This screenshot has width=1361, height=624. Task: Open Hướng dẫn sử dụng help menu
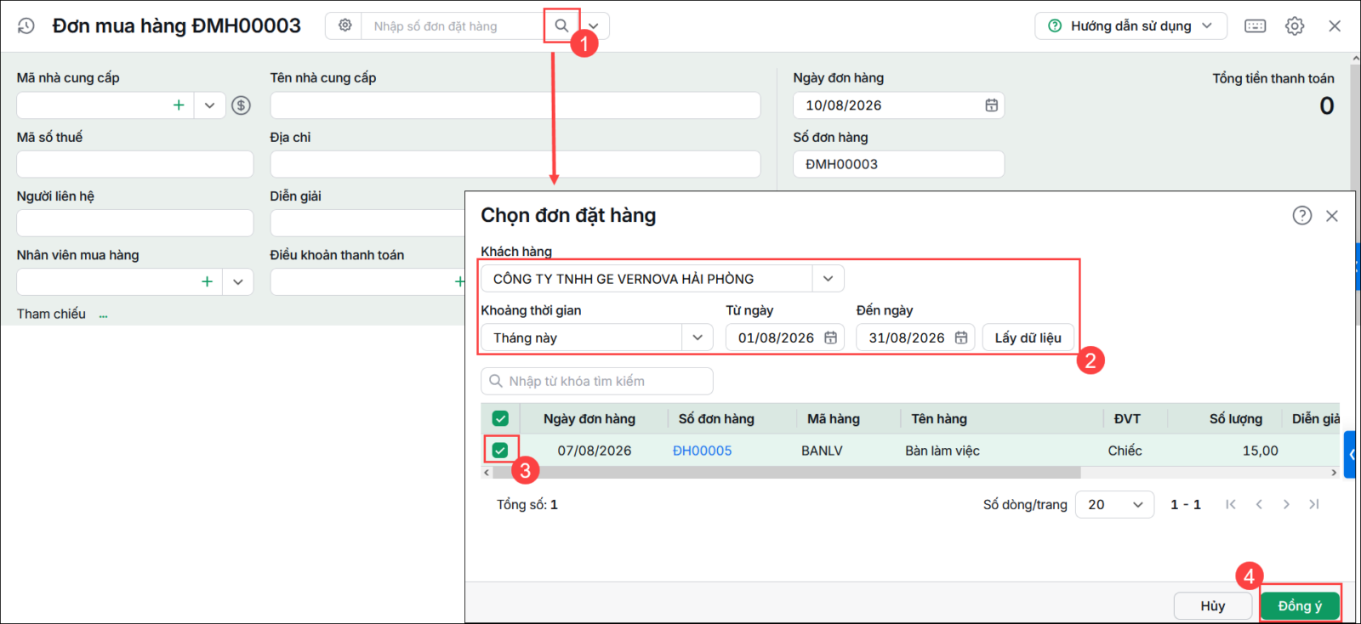[x=1130, y=26]
